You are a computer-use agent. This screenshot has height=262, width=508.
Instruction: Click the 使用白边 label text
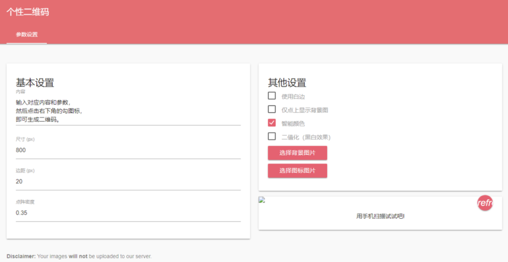tap(293, 96)
